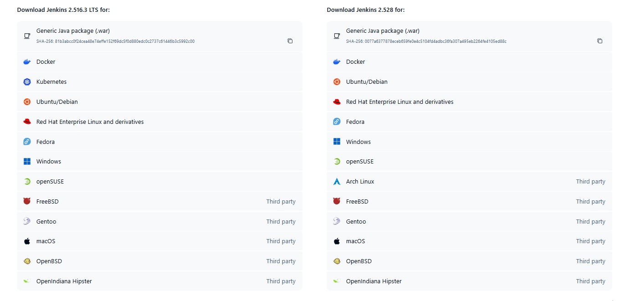630x301 pixels.
Task: Click the Fedora icon in the 2.528 list
Action: click(337, 122)
